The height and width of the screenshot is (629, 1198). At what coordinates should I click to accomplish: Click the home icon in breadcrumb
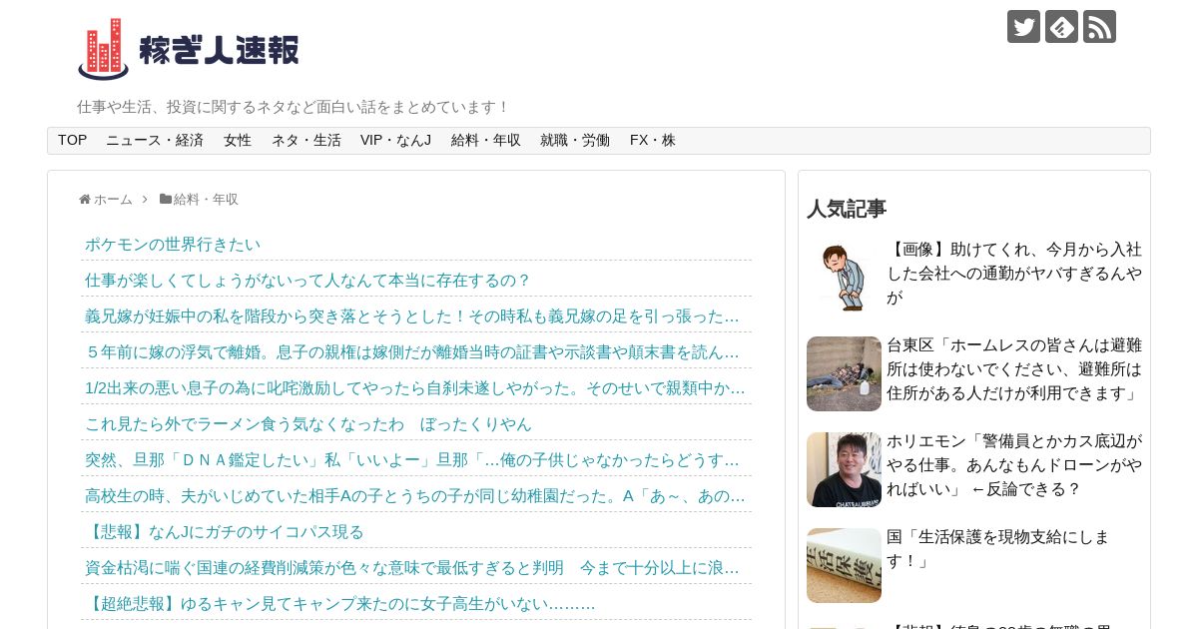85,200
